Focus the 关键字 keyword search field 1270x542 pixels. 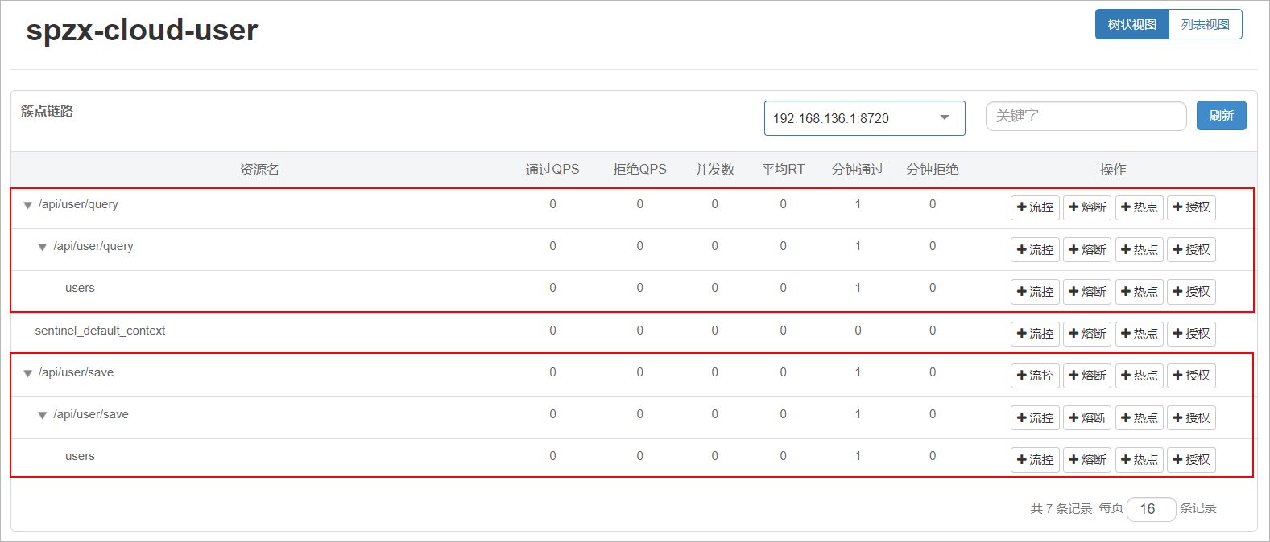coord(1086,116)
